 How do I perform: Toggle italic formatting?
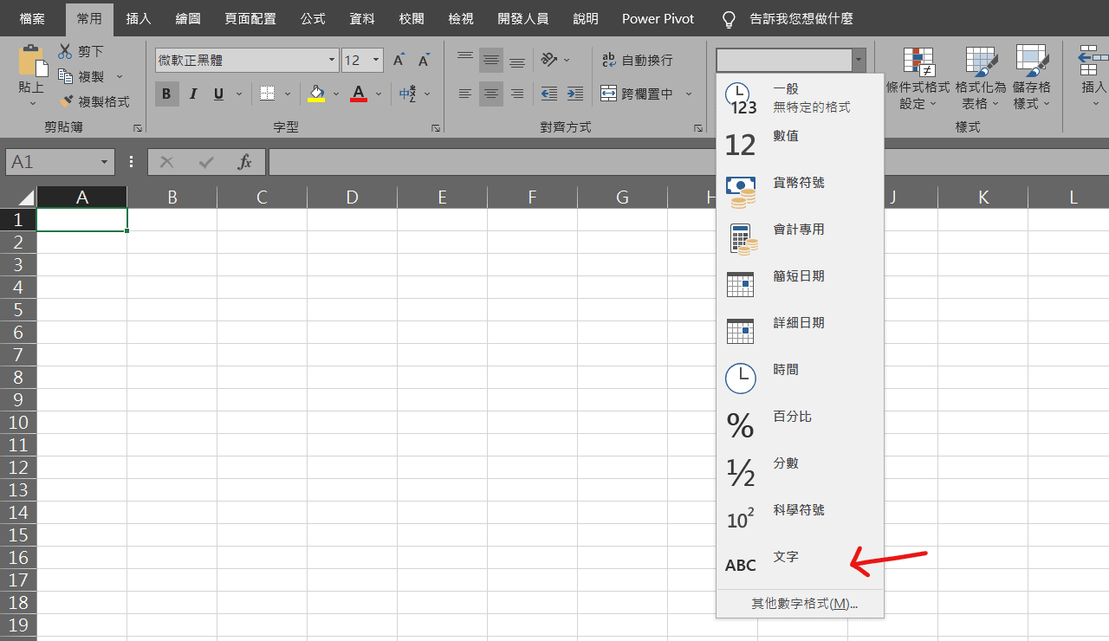coord(192,94)
